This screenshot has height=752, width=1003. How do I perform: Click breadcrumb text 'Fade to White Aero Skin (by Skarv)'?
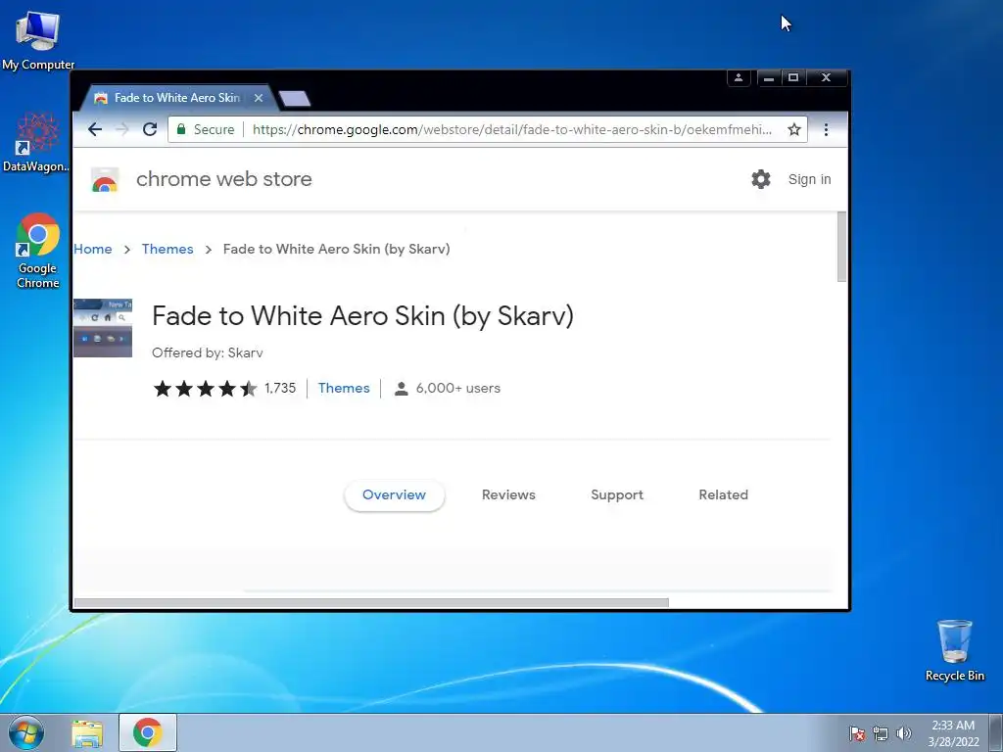click(x=337, y=249)
